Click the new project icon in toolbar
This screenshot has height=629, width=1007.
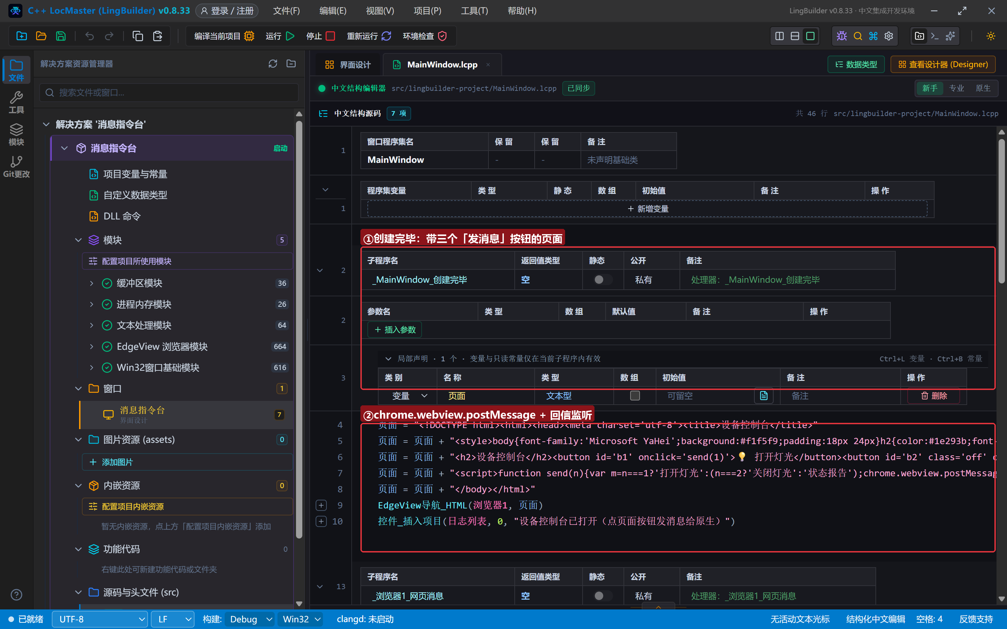click(22, 36)
